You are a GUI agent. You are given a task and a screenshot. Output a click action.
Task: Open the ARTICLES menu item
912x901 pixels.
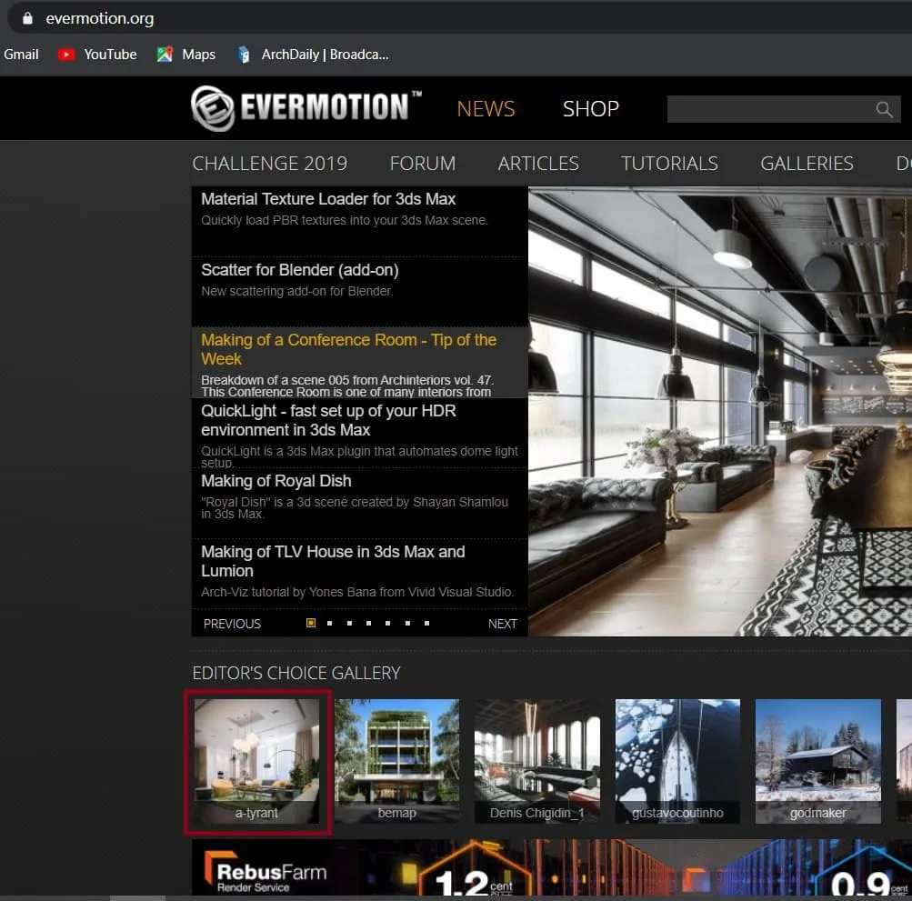[x=538, y=164]
